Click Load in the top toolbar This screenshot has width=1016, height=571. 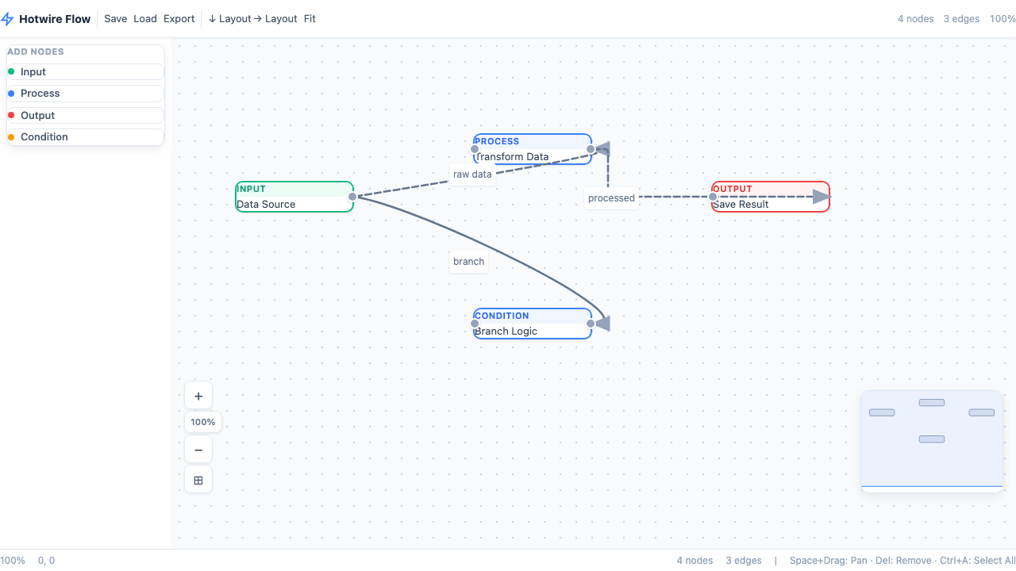pos(145,19)
